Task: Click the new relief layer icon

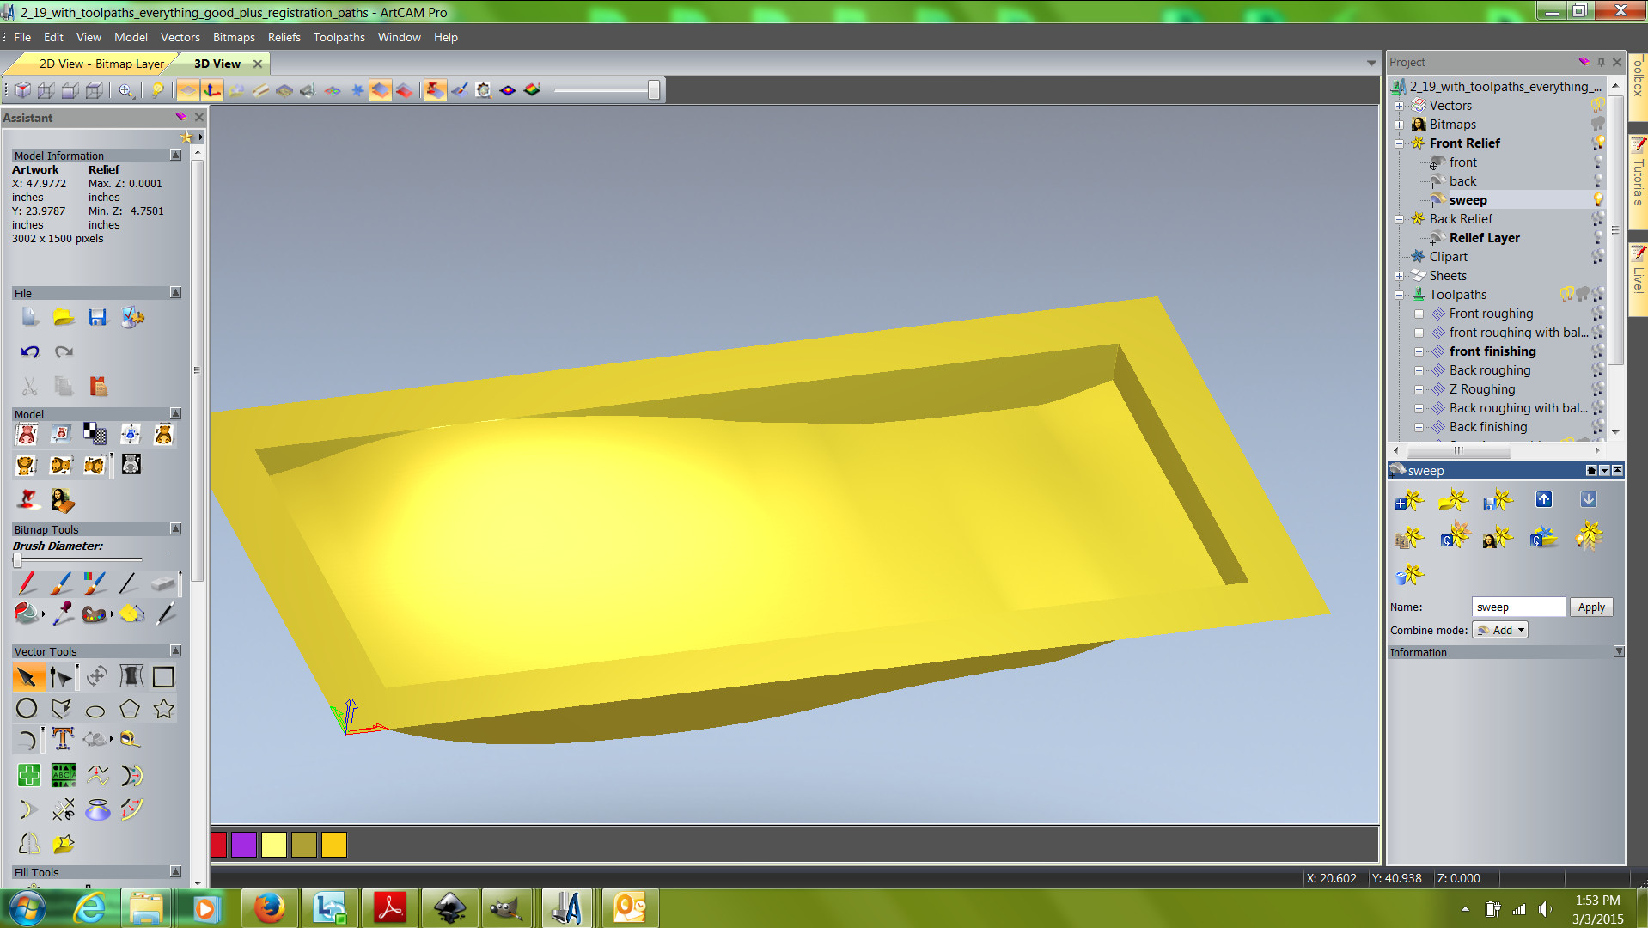Action: point(1409,500)
